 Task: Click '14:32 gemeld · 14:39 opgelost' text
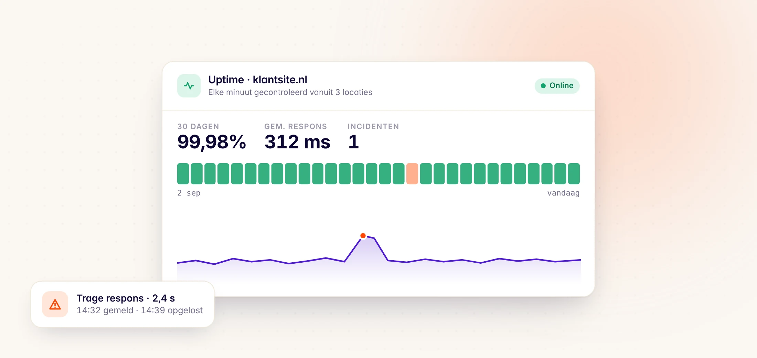click(x=139, y=310)
